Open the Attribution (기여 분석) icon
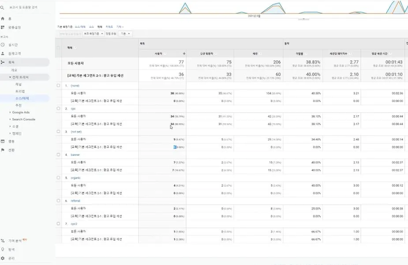Screen dimensions: 408x265 click(x=3, y=241)
